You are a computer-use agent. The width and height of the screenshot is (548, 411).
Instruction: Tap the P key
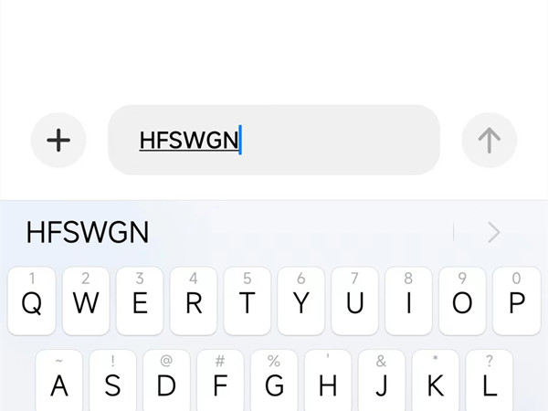tap(517, 300)
